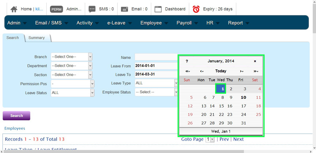Close the calendar popup with ×

pyautogui.click(x=255, y=61)
